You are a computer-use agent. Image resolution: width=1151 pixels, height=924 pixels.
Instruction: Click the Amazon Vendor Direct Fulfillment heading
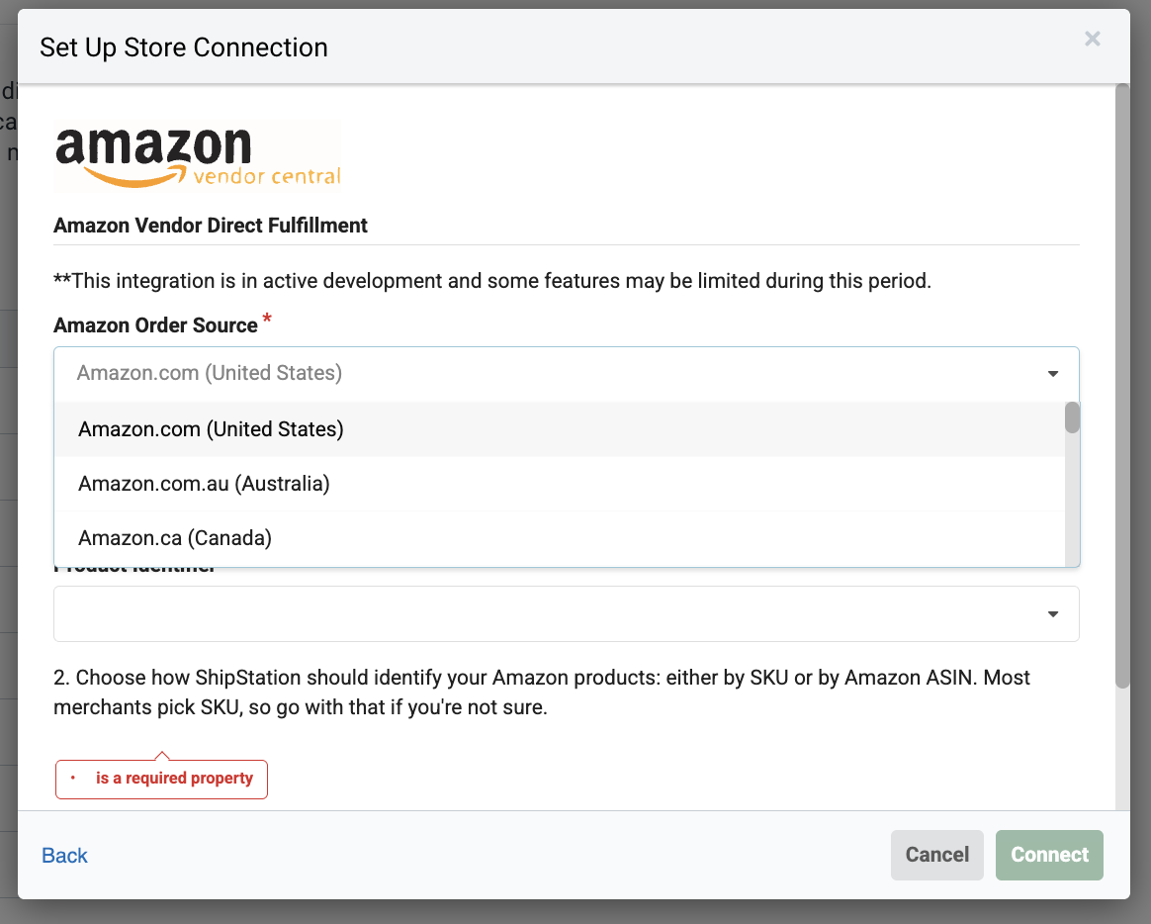coord(210,226)
